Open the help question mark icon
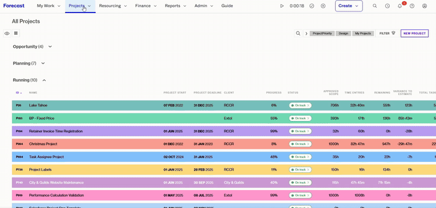 coord(412,6)
